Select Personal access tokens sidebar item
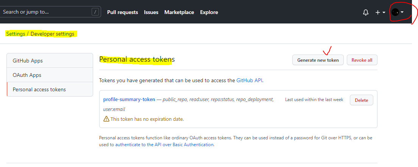418x167 pixels. pos(50,89)
